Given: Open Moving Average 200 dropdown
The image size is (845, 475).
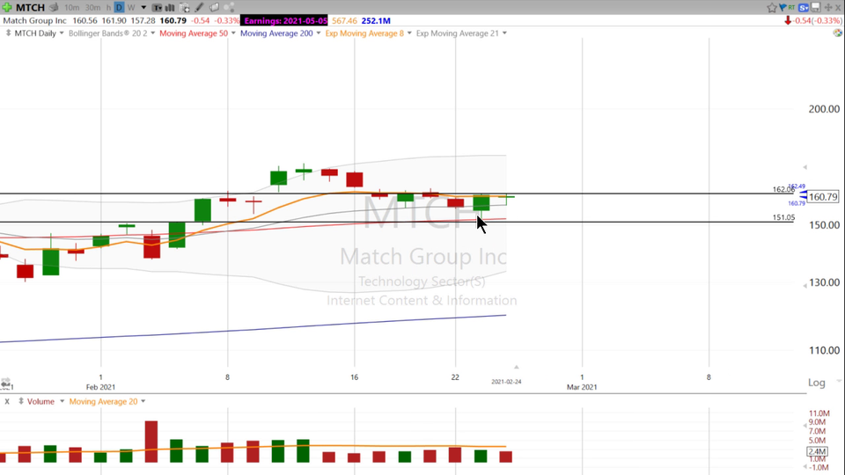Looking at the screenshot, I should (319, 33).
